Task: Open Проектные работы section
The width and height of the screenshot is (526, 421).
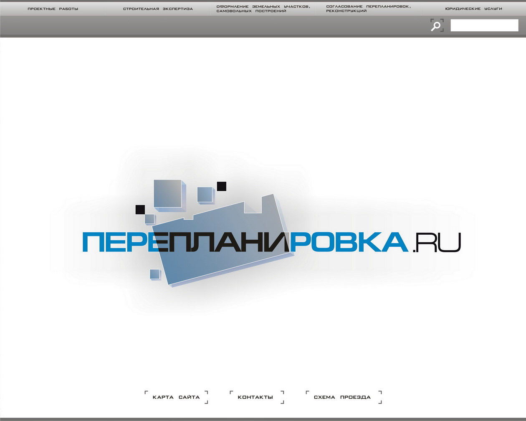Action: point(53,8)
